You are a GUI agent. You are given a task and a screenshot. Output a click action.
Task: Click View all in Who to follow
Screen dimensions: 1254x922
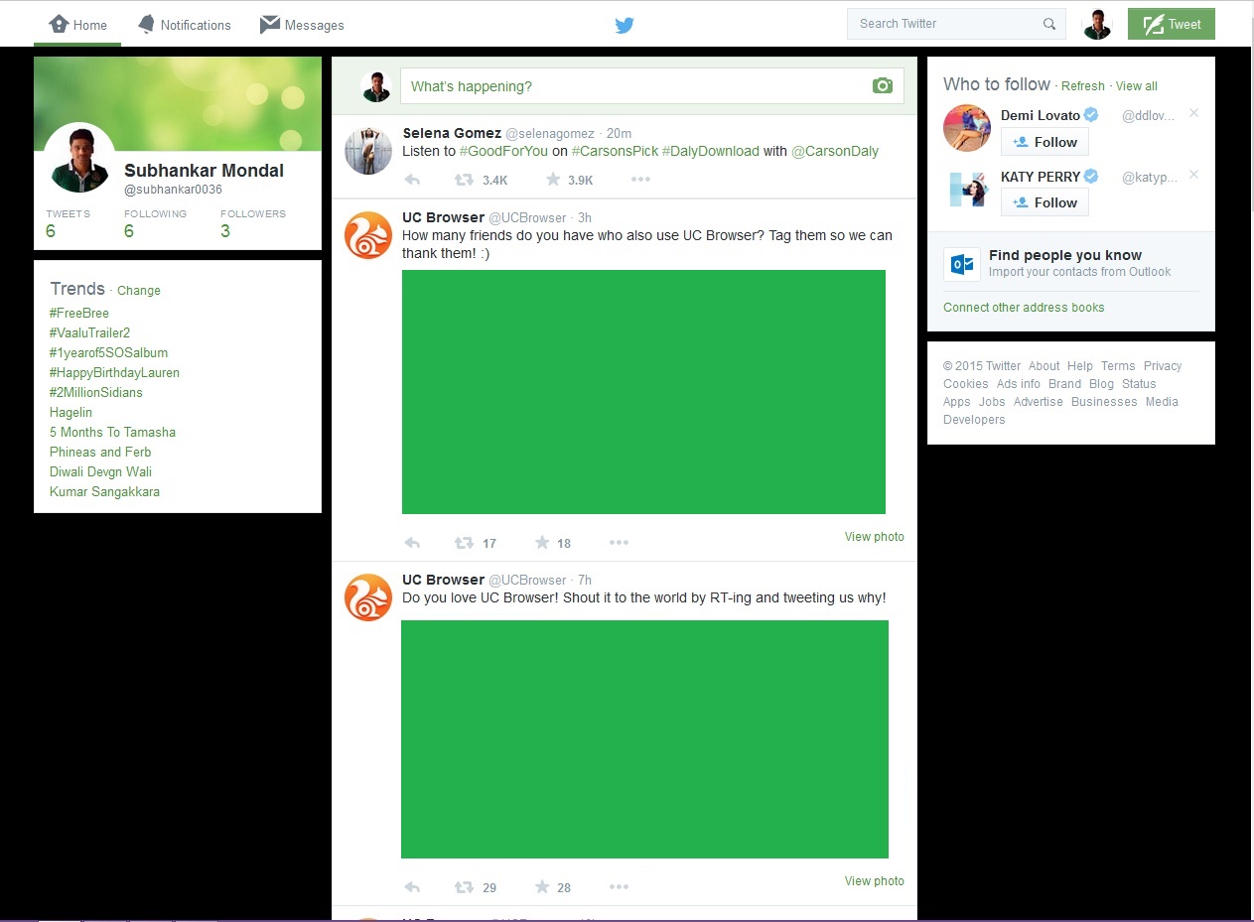tap(1137, 86)
